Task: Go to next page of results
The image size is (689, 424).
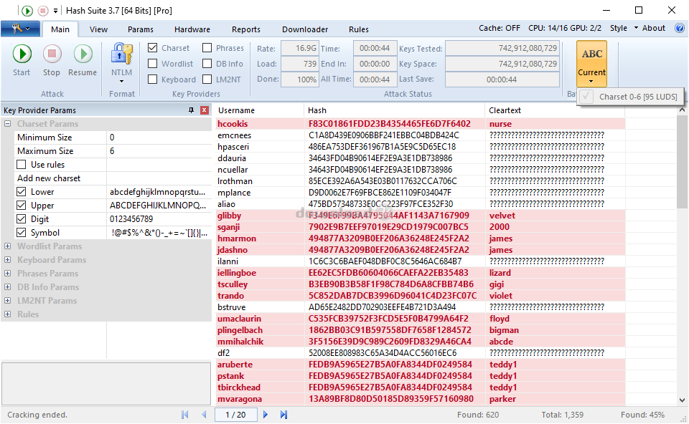Action: point(266,415)
